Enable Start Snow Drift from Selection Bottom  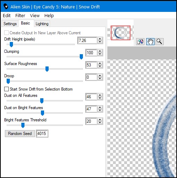coord(6,89)
